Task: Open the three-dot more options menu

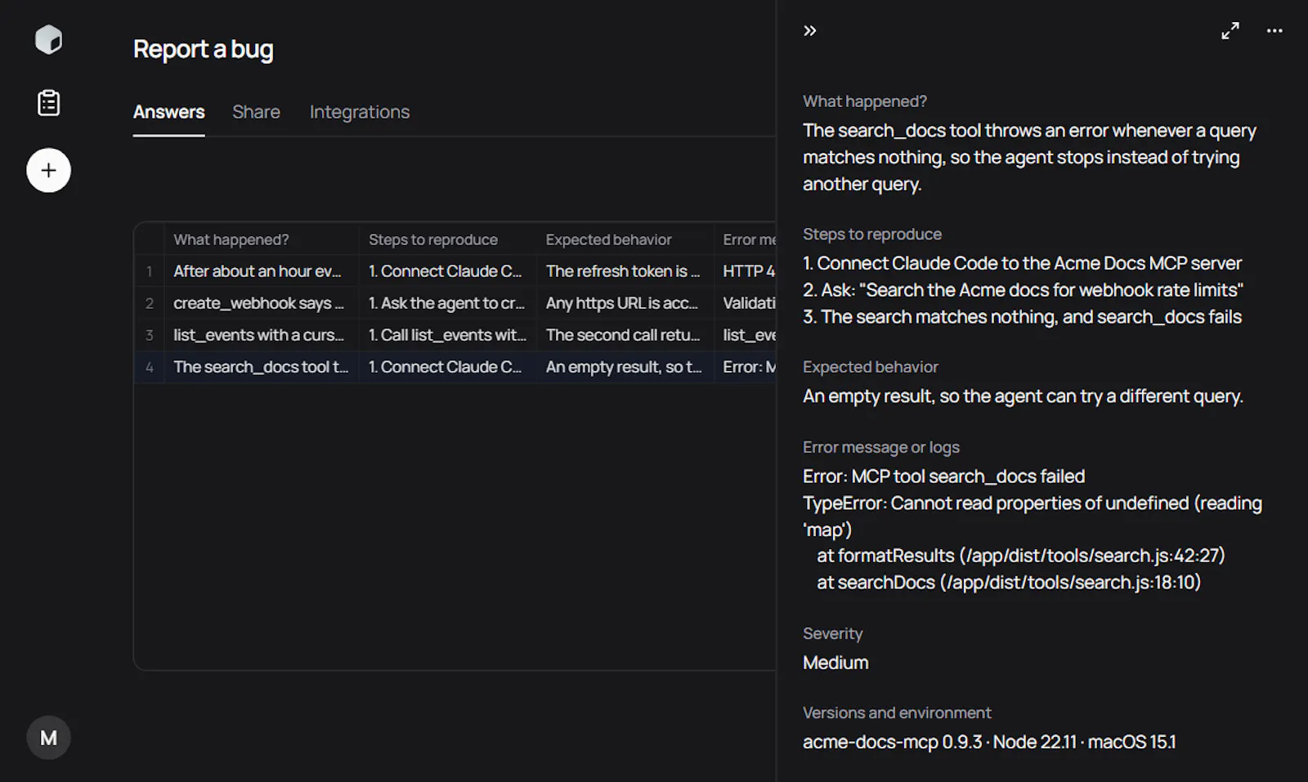Action: [1274, 31]
